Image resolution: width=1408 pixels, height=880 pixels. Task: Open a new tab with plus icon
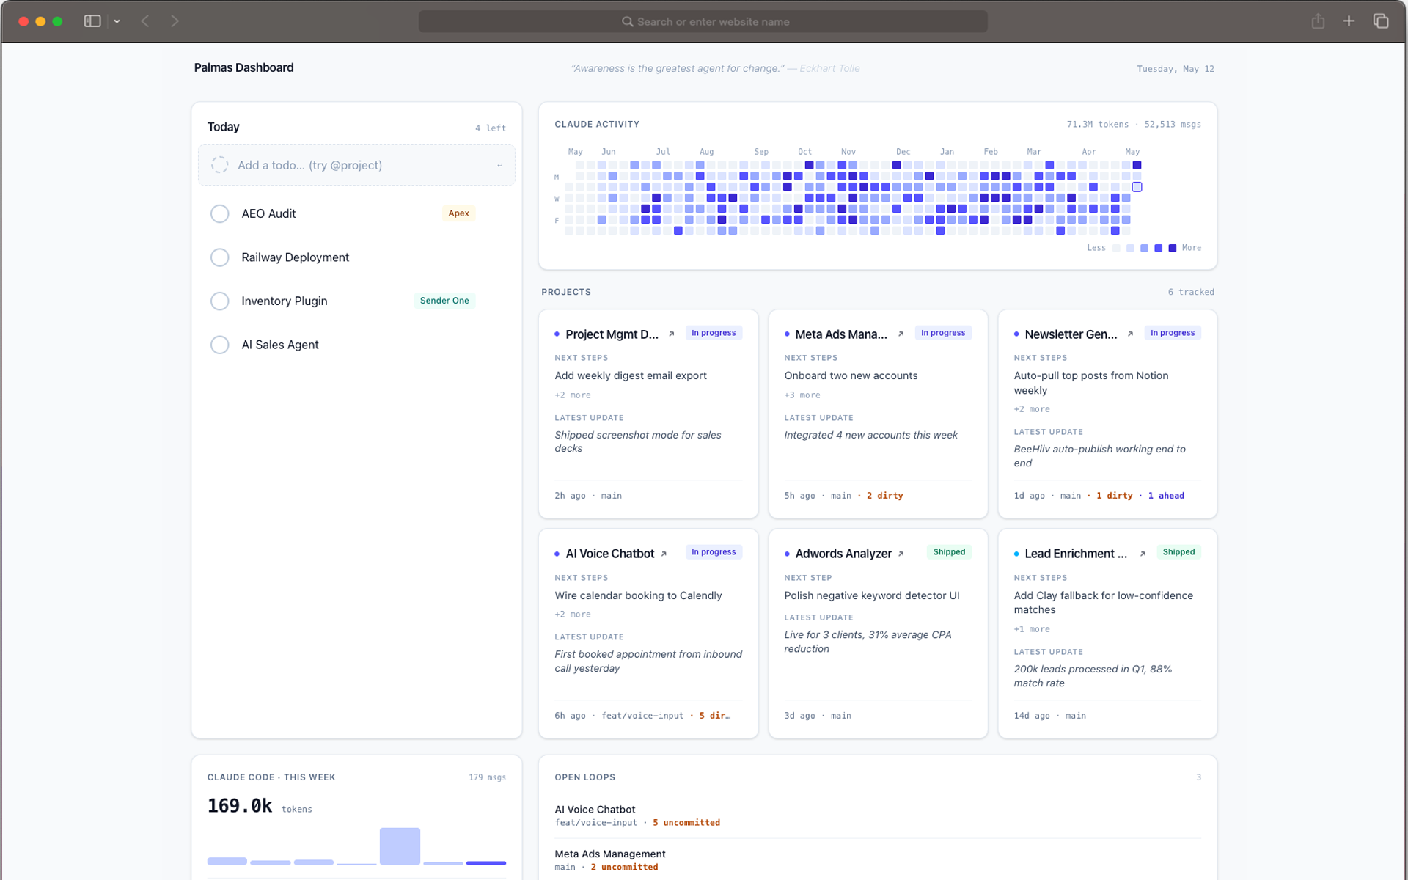pyautogui.click(x=1349, y=21)
